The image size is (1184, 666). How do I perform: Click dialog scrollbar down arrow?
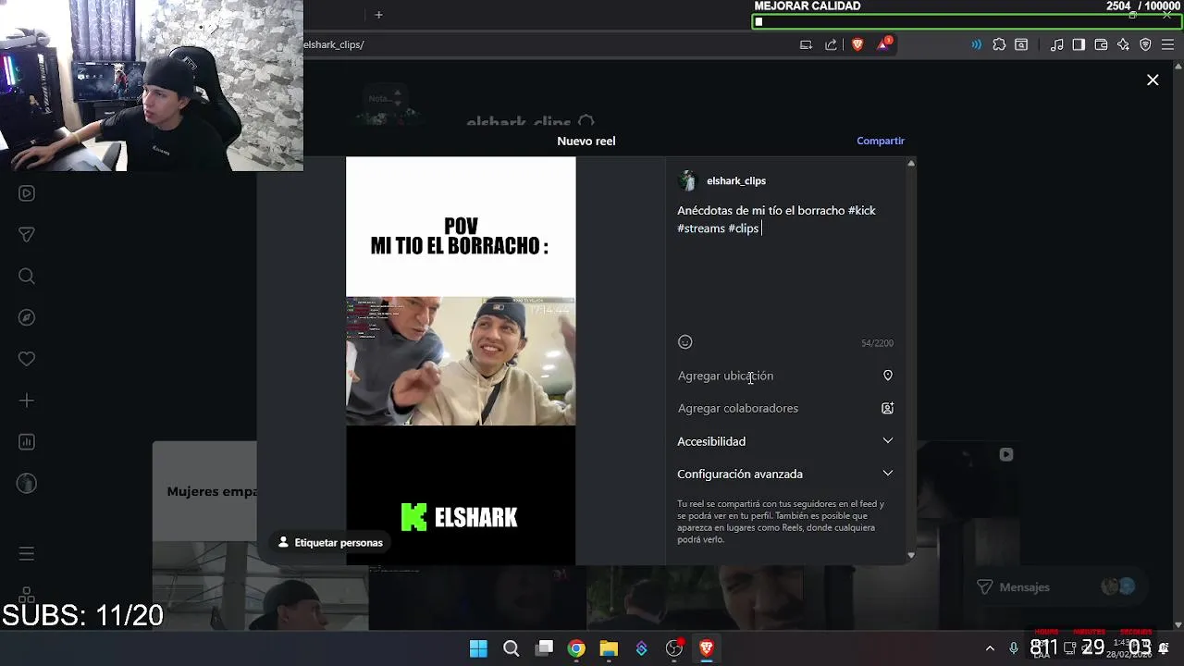click(911, 555)
